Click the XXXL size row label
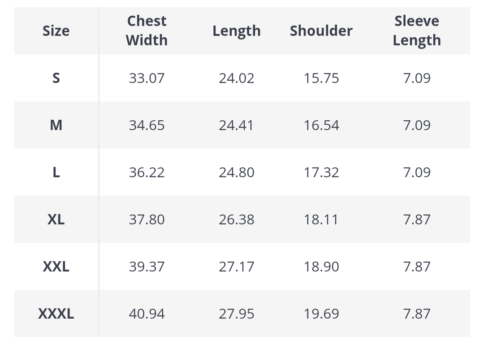The width and height of the screenshot is (484, 342). 56,314
